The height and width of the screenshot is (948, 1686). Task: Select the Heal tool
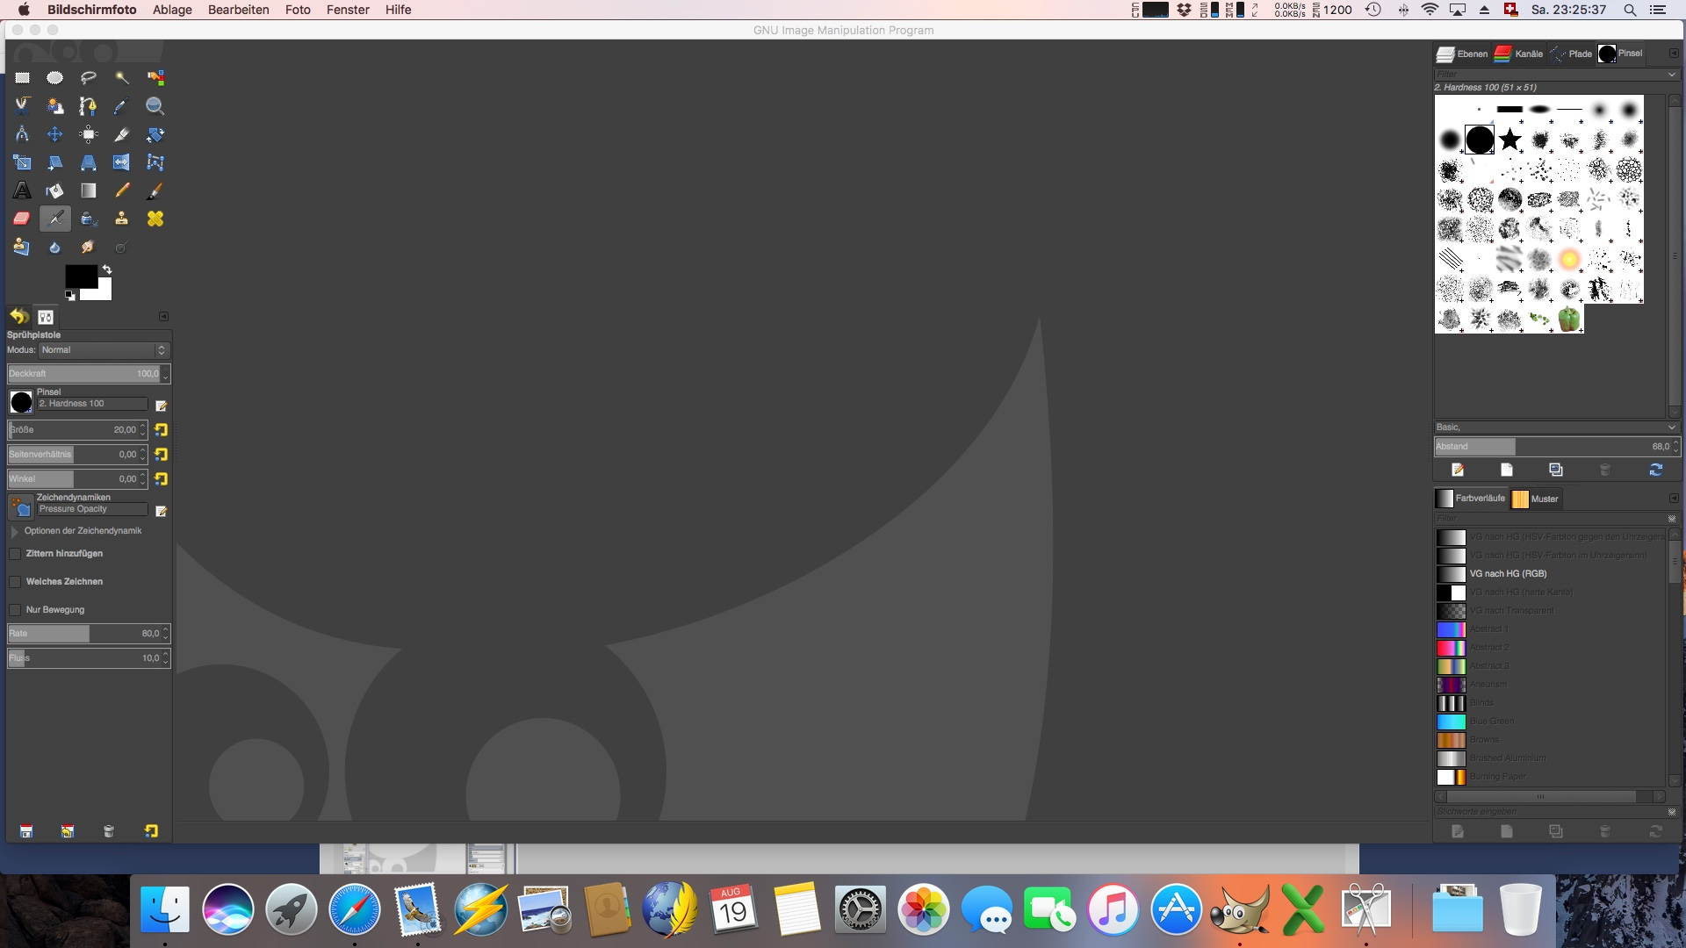coord(155,219)
